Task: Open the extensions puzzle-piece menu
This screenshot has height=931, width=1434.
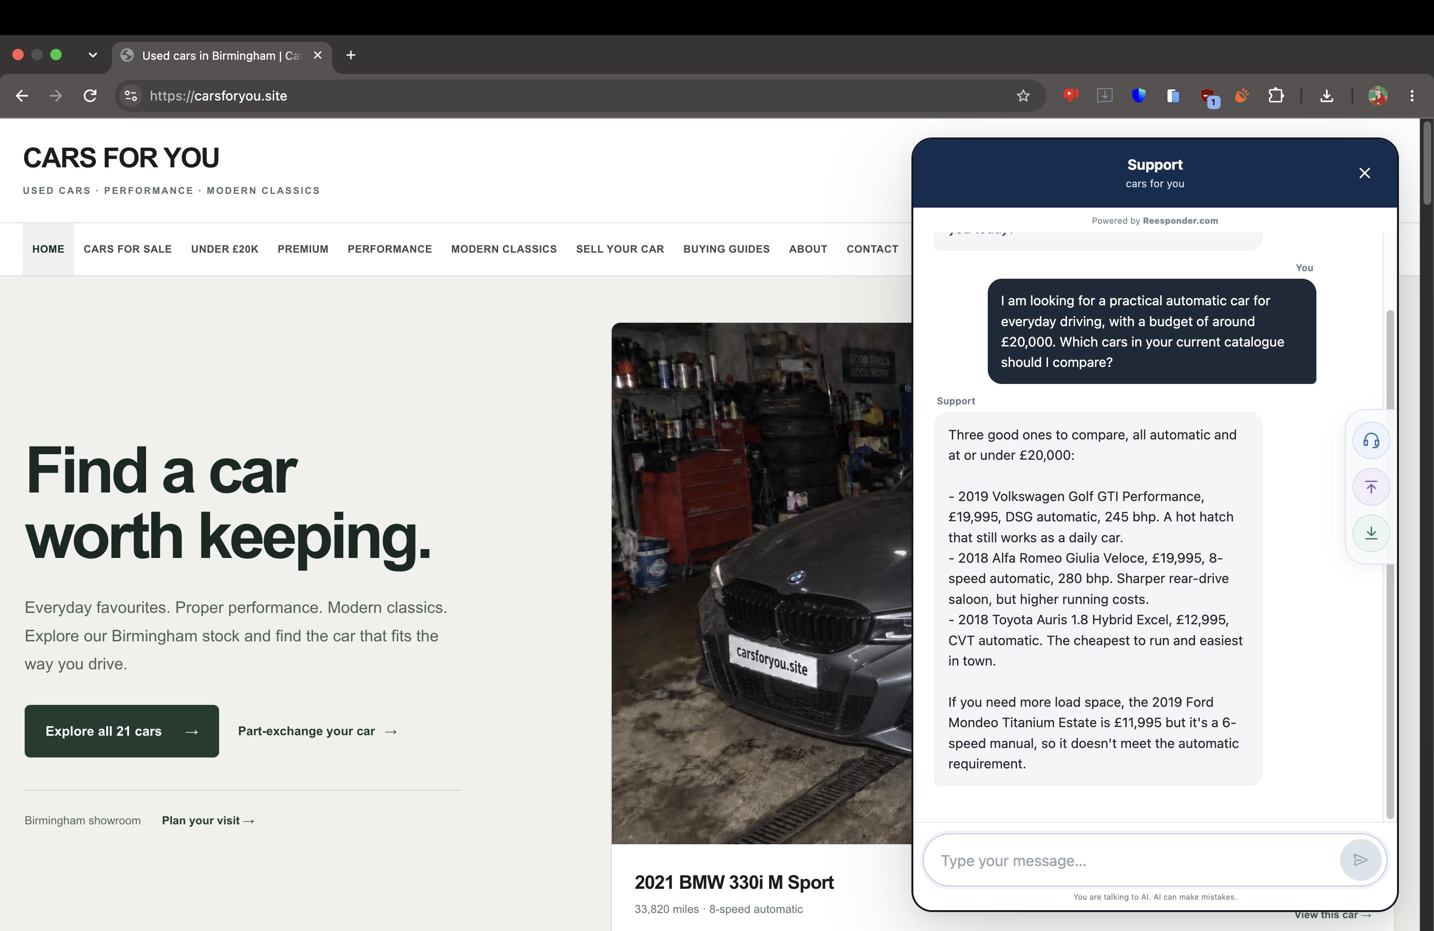Action: click(x=1276, y=95)
